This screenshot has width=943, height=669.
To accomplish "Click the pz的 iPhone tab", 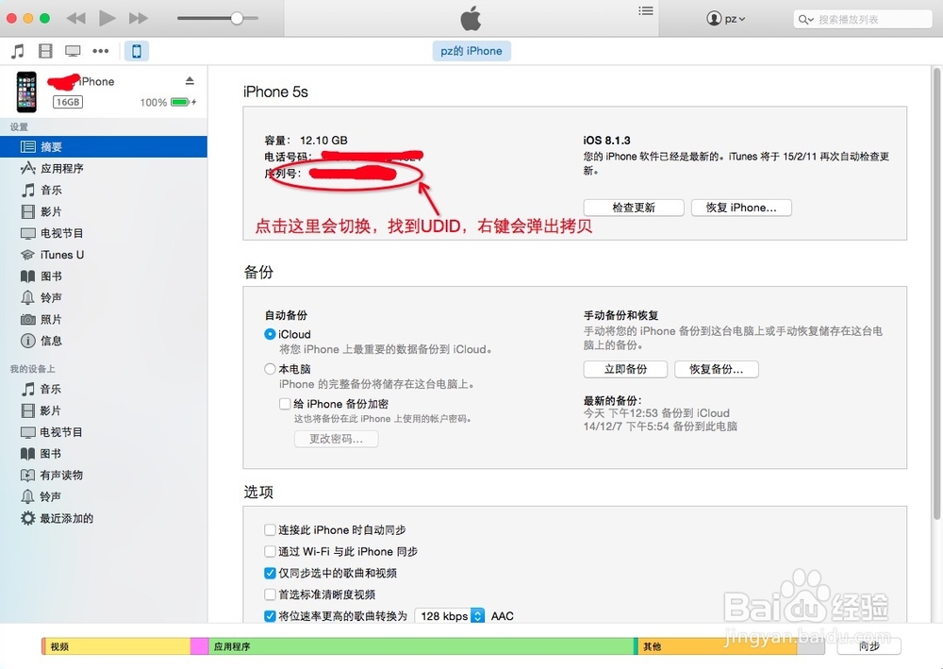I will (x=471, y=51).
